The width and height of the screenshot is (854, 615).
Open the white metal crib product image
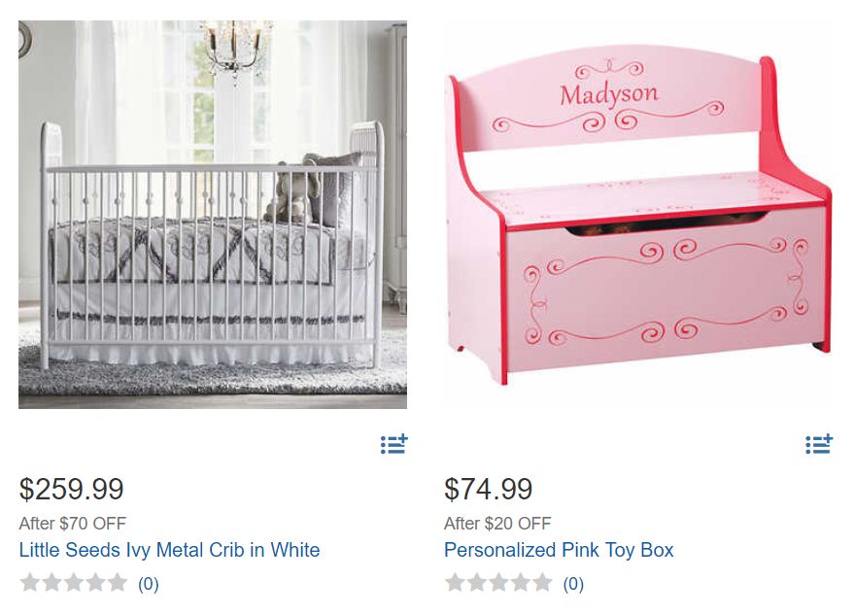tap(213, 215)
